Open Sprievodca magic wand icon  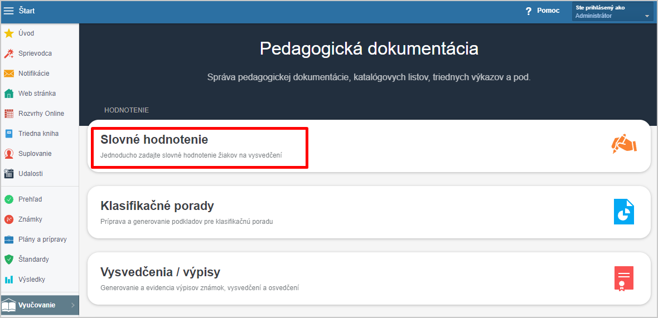pyautogui.click(x=9, y=53)
